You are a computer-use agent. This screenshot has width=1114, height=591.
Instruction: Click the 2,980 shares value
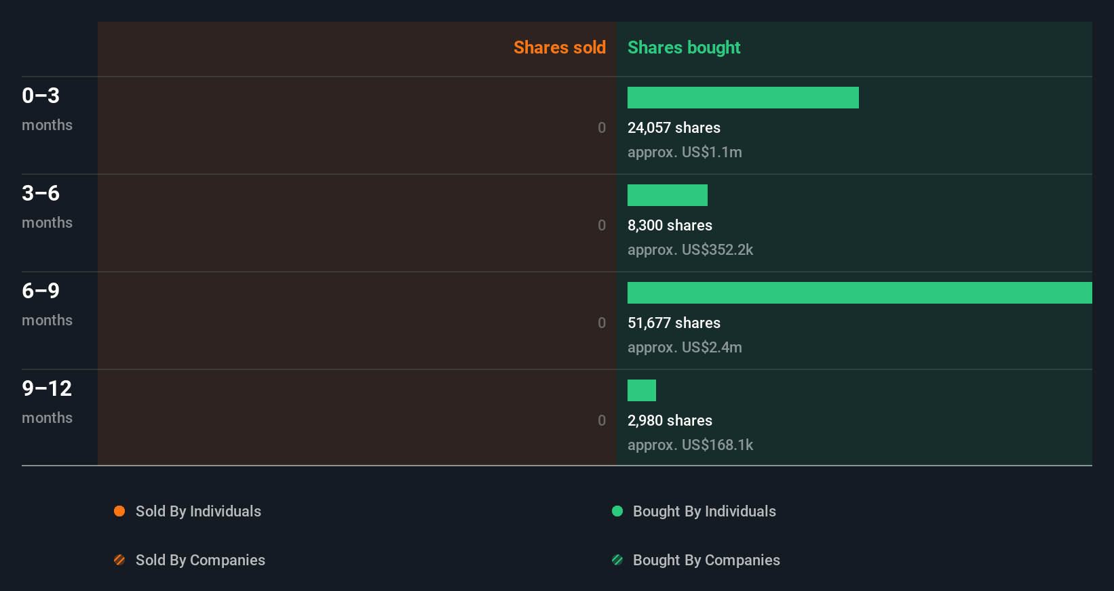(670, 420)
